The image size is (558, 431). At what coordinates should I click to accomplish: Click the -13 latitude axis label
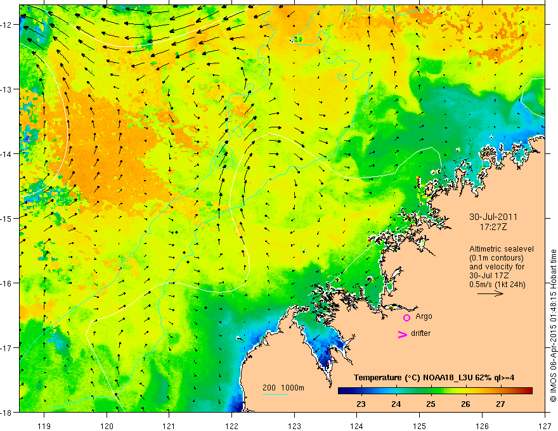[6, 89]
